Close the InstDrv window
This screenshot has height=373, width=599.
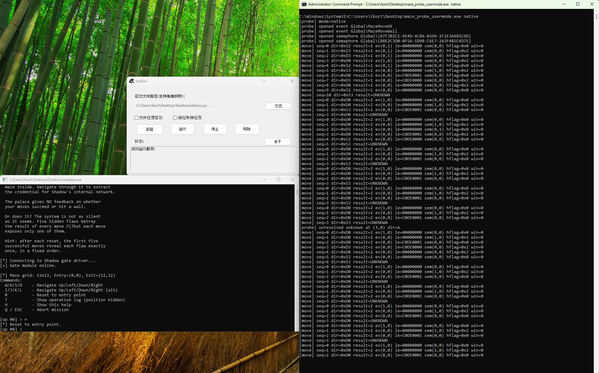(x=292, y=81)
